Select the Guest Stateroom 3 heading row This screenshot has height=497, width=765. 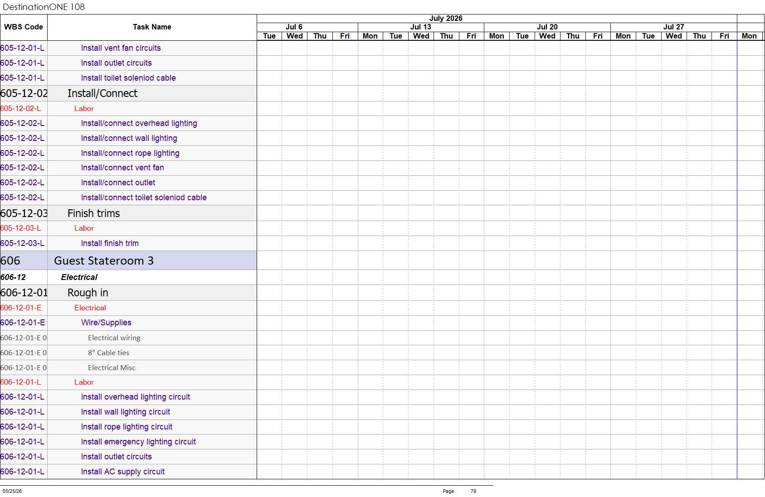click(x=128, y=261)
